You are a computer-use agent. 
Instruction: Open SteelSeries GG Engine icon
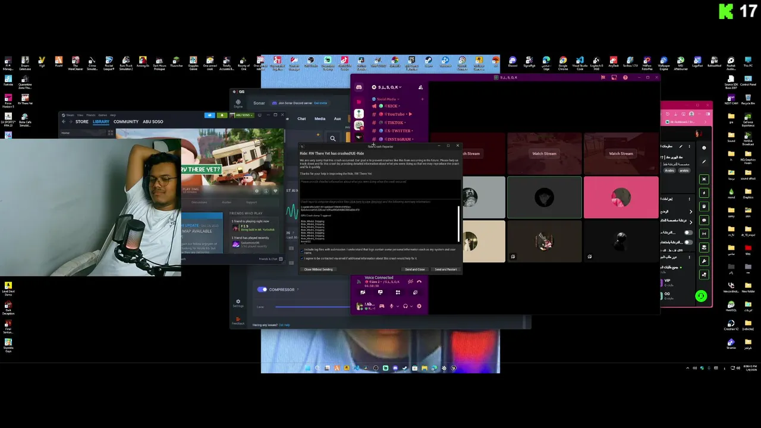238,103
